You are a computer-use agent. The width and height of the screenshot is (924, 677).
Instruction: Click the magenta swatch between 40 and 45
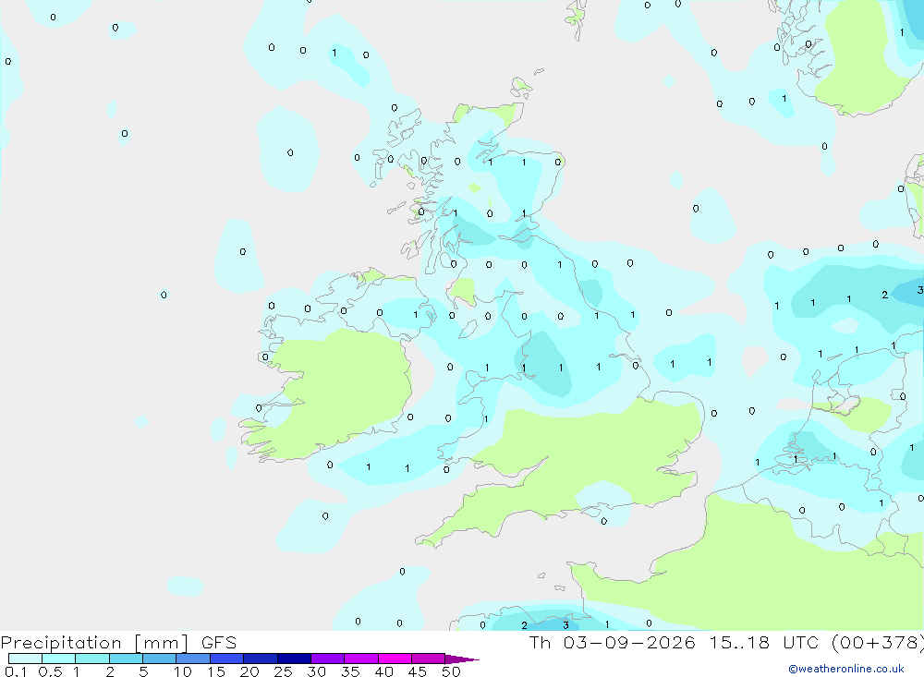point(395,659)
